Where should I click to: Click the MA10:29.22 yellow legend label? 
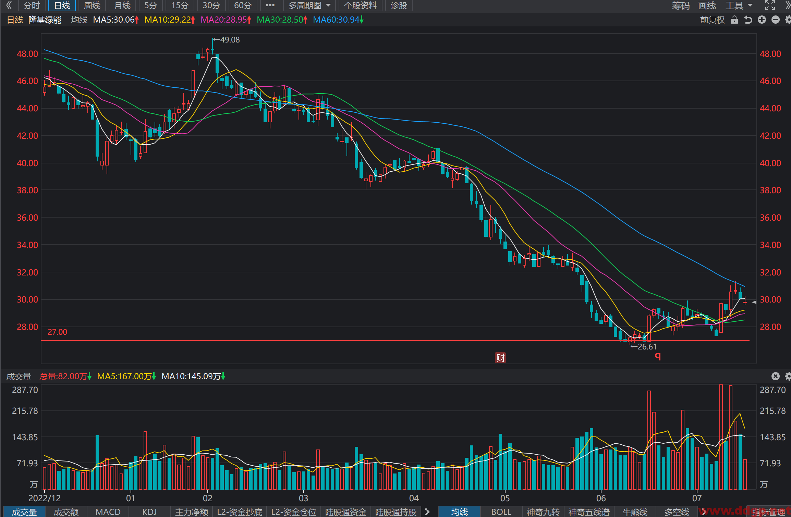coord(170,20)
